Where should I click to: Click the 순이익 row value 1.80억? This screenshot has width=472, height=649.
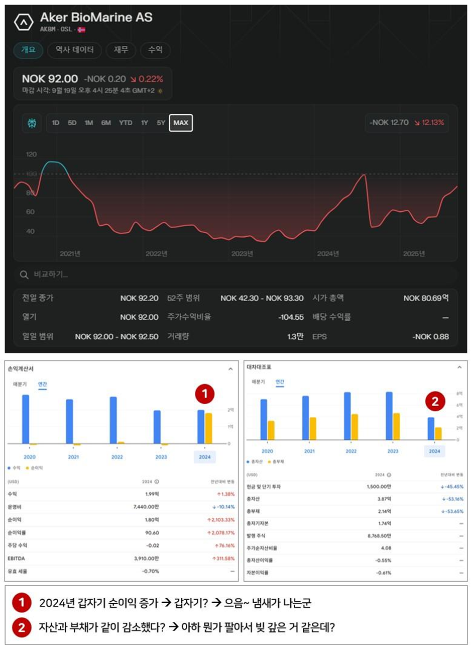[x=152, y=520]
